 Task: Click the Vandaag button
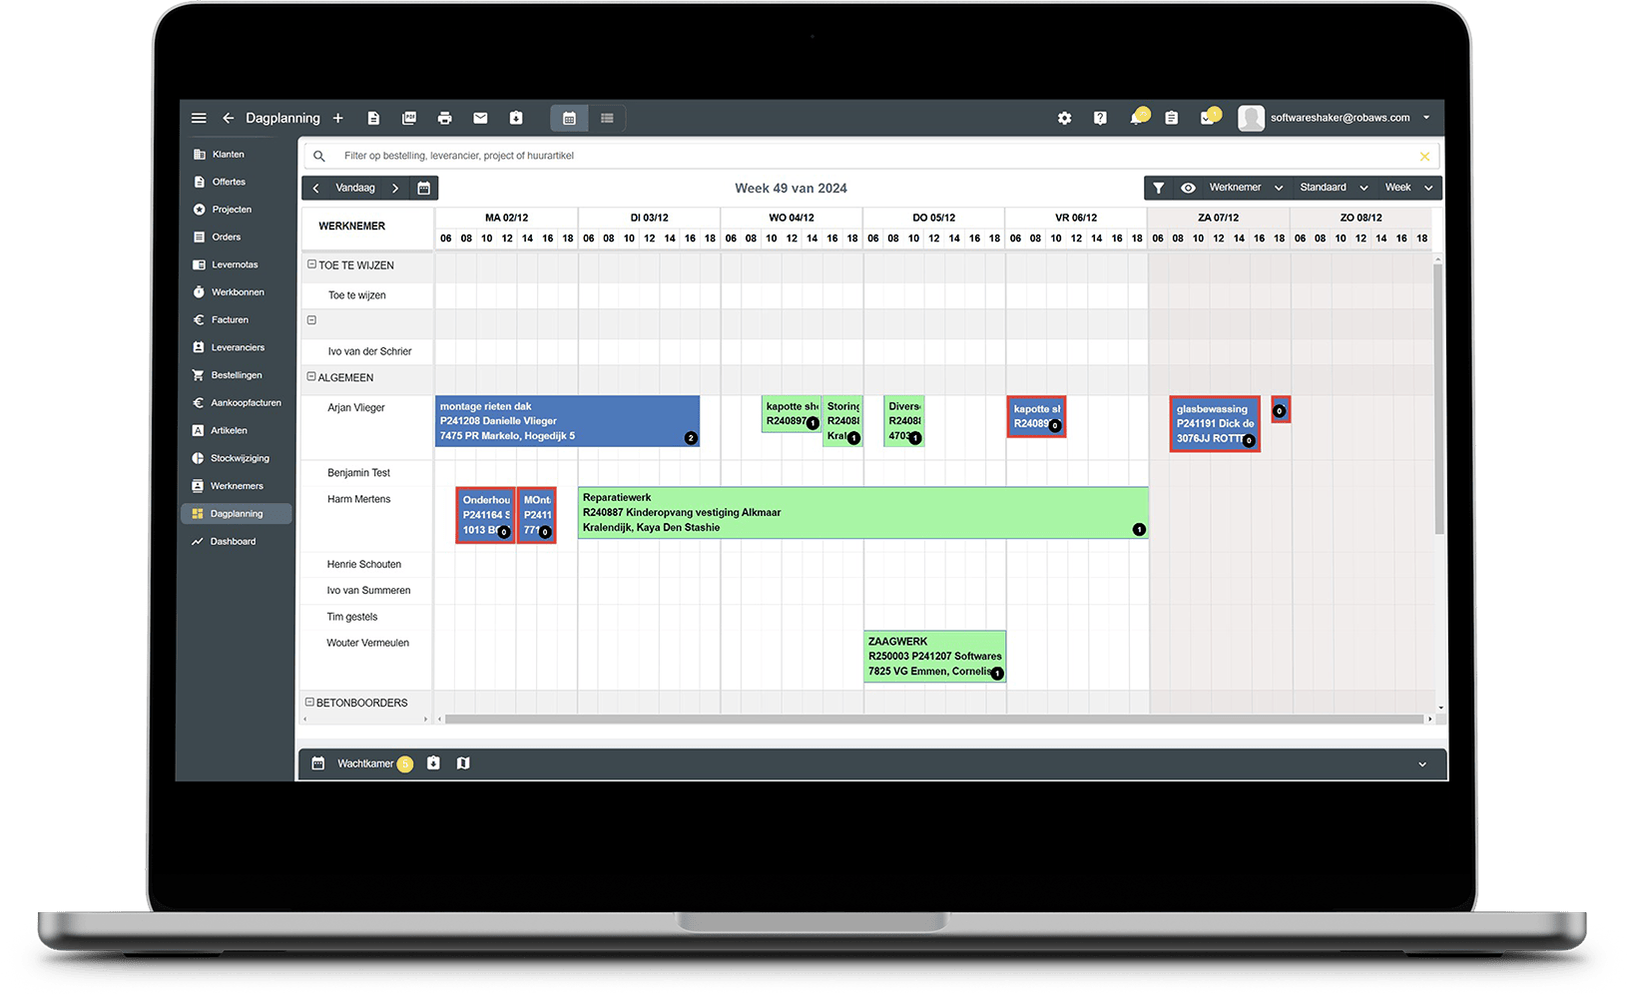(355, 188)
